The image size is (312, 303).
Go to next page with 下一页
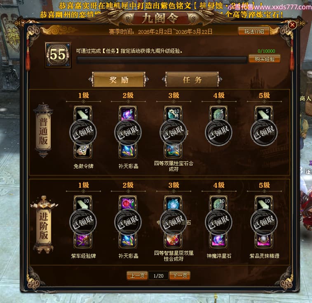(x=180, y=275)
